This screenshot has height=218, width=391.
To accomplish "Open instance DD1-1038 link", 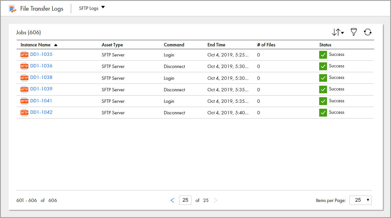I will pos(41,77).
